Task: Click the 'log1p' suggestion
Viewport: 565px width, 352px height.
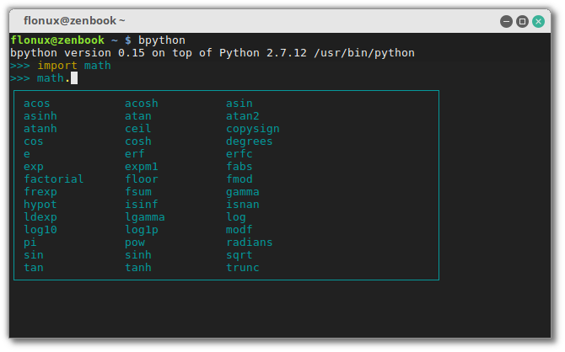Action: [x=142, y=230]
